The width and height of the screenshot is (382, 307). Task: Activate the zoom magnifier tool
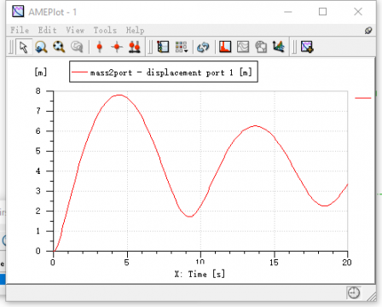[x=41, y=47]
